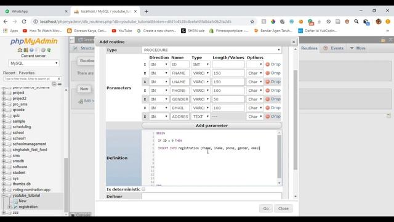Switch to the Events tab
This screenshot has width=394, height=222.
[333, 48]
